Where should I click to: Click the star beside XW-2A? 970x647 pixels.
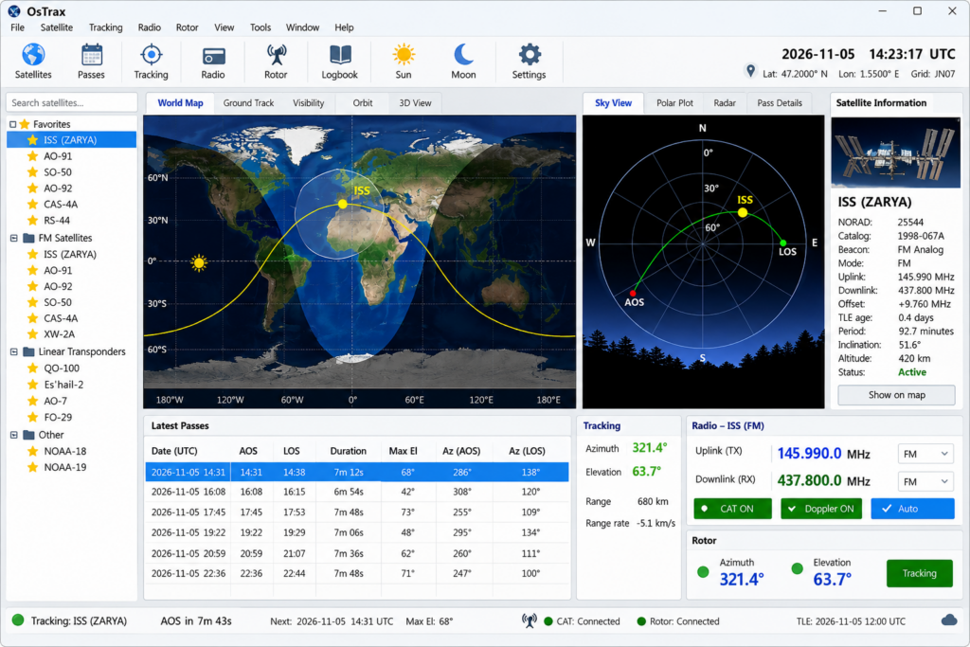click(33, 334)
